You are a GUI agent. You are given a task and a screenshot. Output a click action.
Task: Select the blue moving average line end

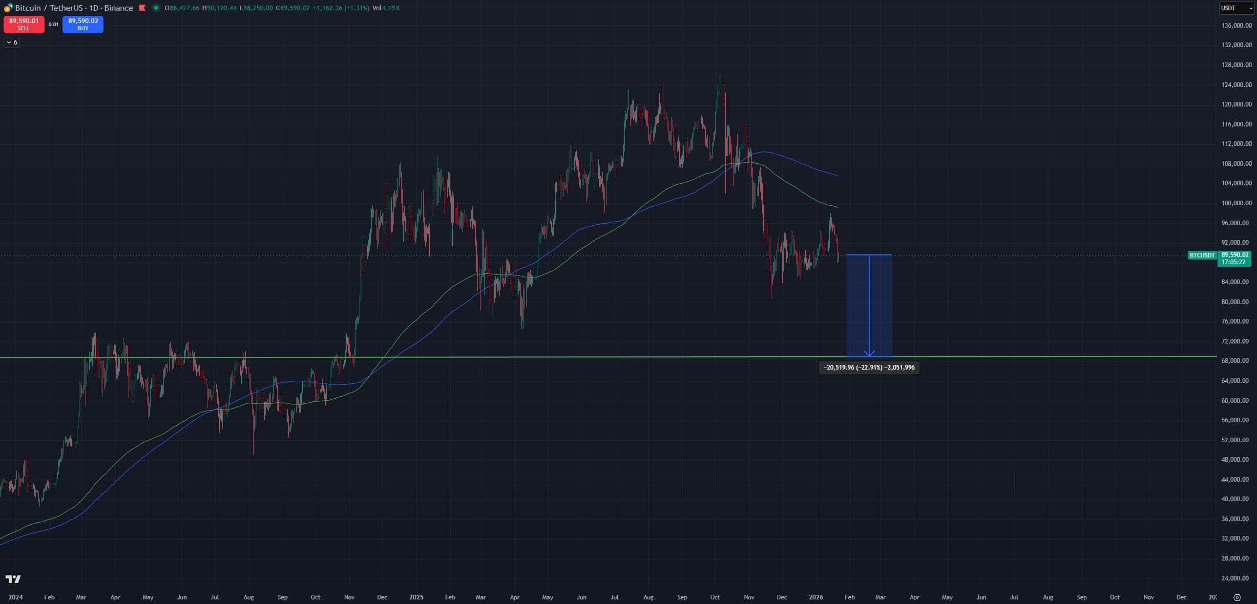pyautogui.click(x=836, y=176)
